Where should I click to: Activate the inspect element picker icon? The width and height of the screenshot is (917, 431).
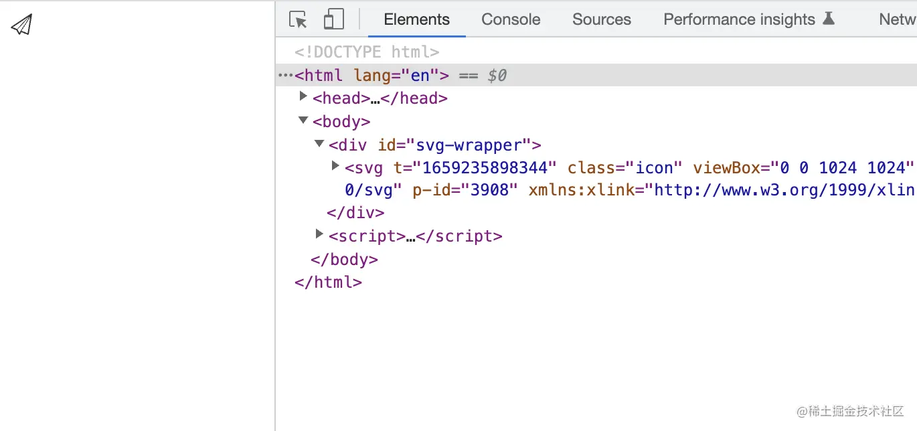[x=299, y=19]
